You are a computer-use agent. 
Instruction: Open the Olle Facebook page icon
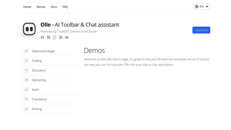pyautogui.click(x=42, y=37)
